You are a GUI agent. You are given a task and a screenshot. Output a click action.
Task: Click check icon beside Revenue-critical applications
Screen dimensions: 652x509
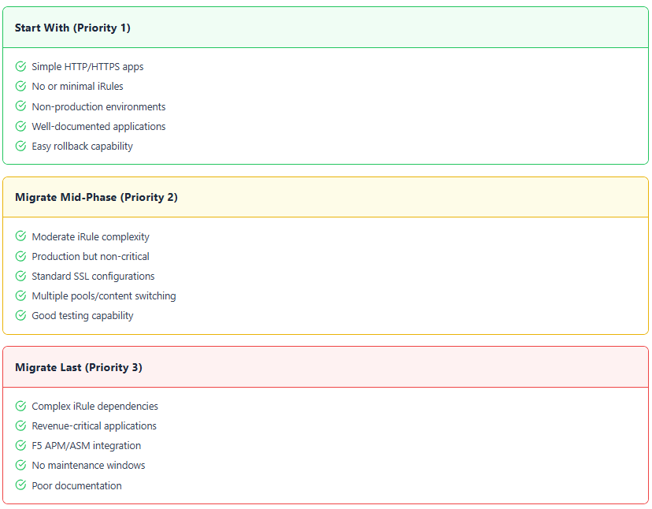click(x=20, y=425)
